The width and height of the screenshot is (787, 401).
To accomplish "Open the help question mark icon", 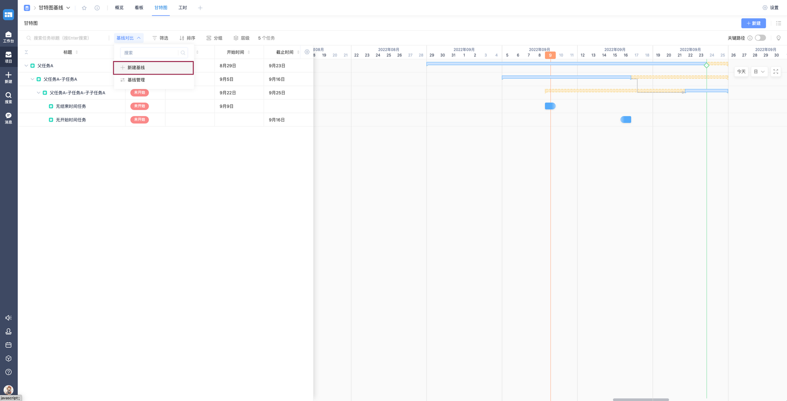I will (8, 372).
